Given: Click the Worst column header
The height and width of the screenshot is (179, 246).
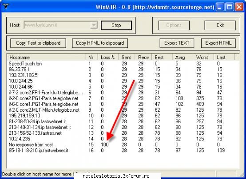Looking at the screenshot, I should (x=203, y=57).
